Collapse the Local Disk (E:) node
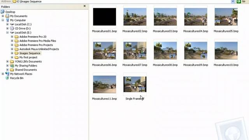Screen dimensions: 249x140 click(x=7, y=32)
